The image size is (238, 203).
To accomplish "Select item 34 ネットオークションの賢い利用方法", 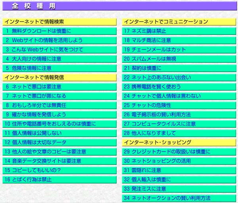I will point(179,198).
